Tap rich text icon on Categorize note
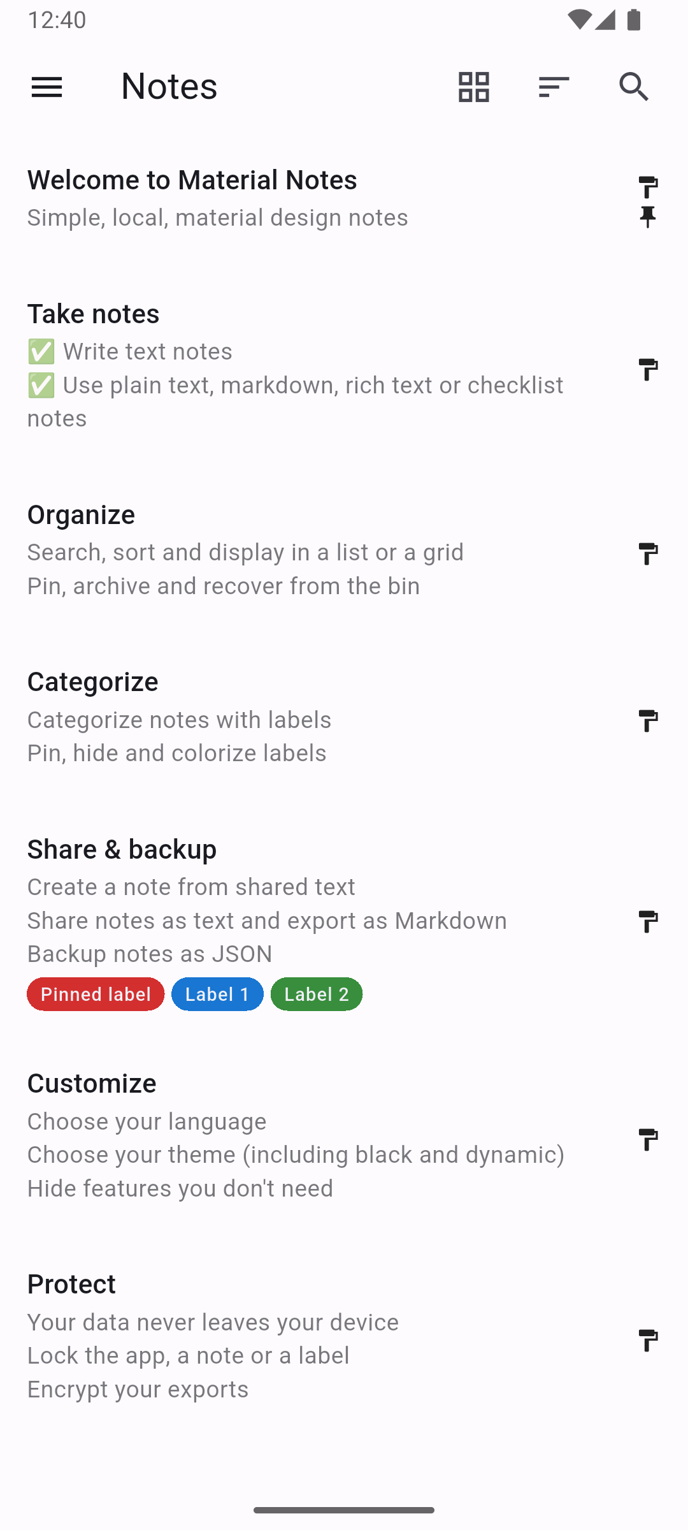The height and width of the screenshot is (1530, 688). coord(648,720)
